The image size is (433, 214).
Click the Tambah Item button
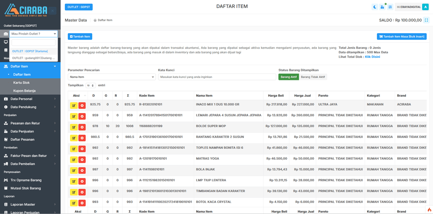[x=80, y=36]
